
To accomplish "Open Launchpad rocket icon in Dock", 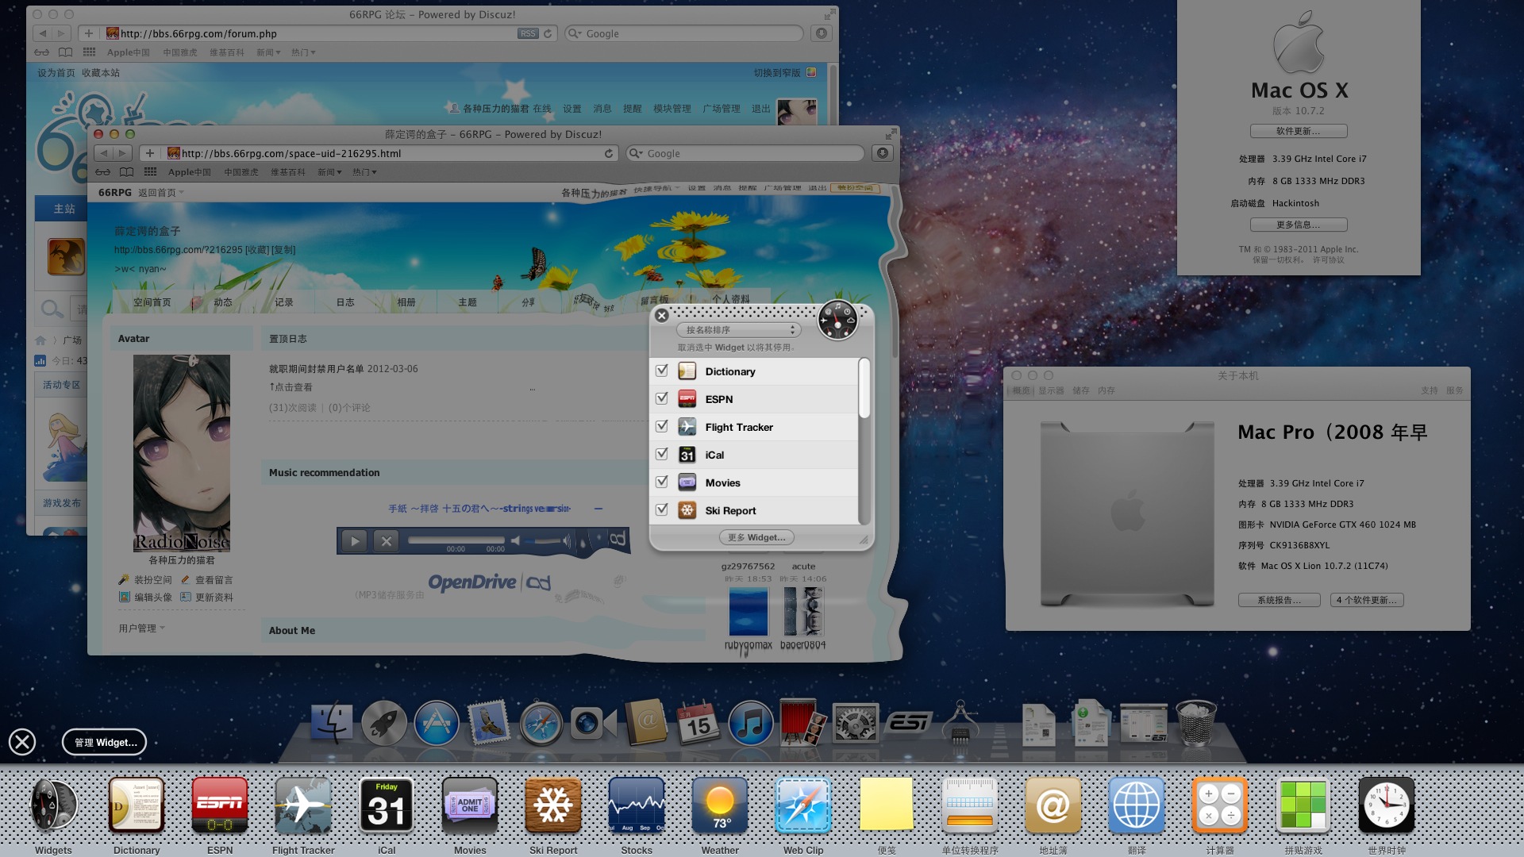I will point(384,723).
